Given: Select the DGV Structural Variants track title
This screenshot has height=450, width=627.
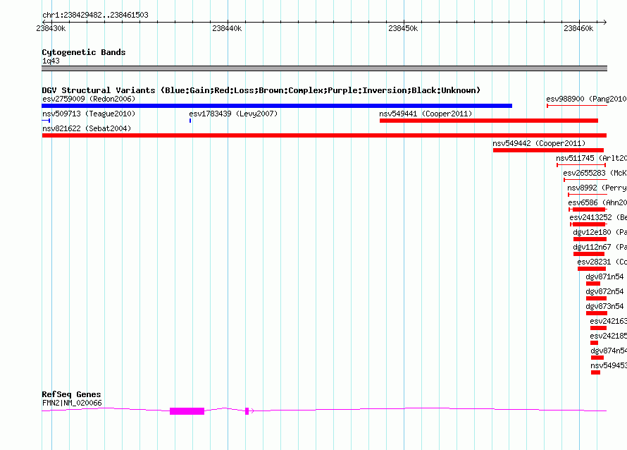Looking at the screenshot, I should point(261,90).
